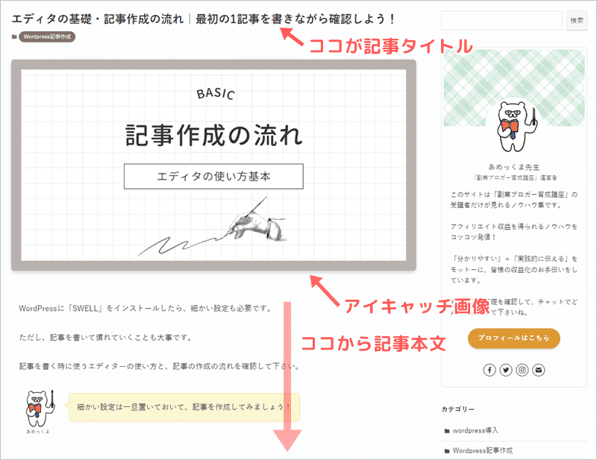Click the article title エディタの基礎・記事作成の流れ
The width and height of the screenshot is (597, 460).
pyautogui.click(x=97, y=18)
